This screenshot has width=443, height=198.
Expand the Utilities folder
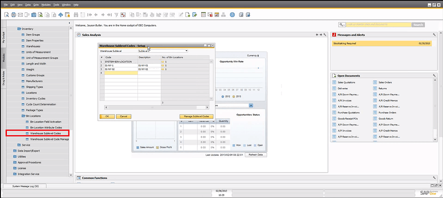pos(15,157)
